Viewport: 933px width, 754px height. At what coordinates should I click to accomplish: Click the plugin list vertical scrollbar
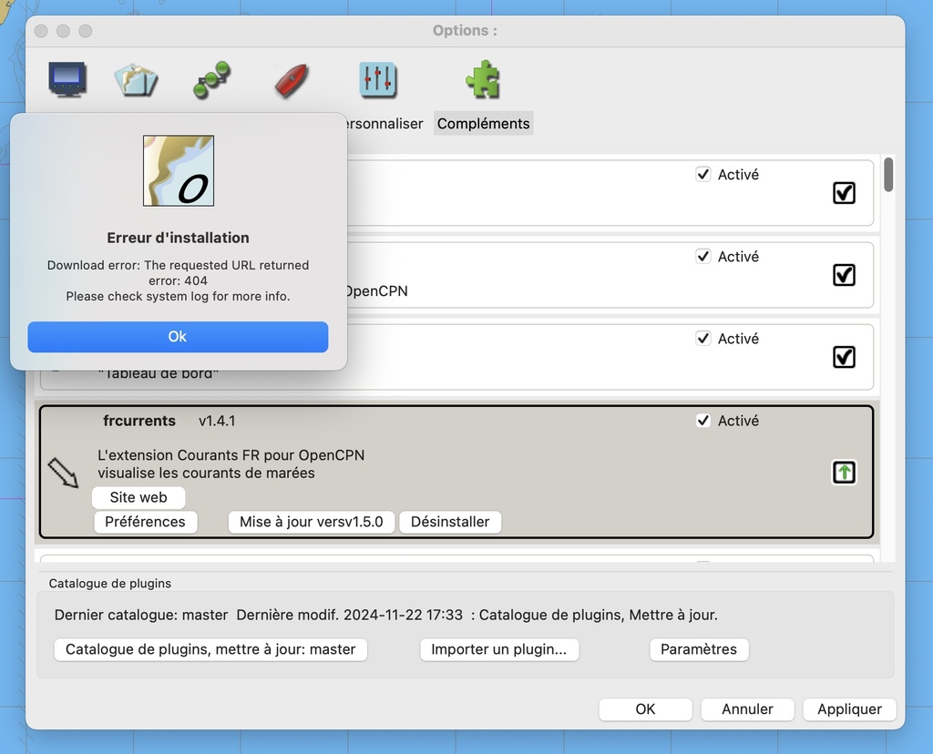[x=888, y=175]
